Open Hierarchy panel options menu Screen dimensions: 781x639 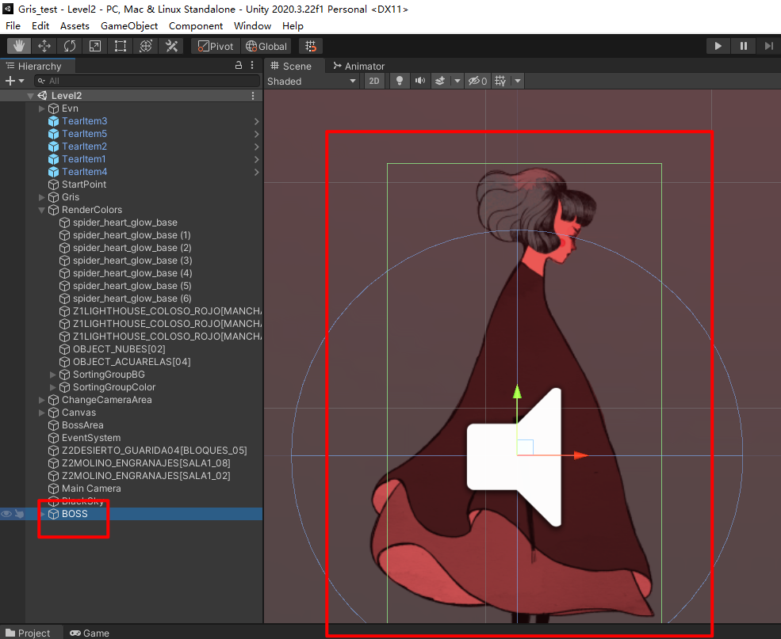[252, 65]
